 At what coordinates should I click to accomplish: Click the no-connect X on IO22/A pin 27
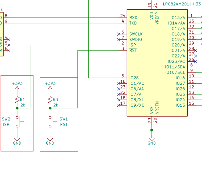click(195, 56)
